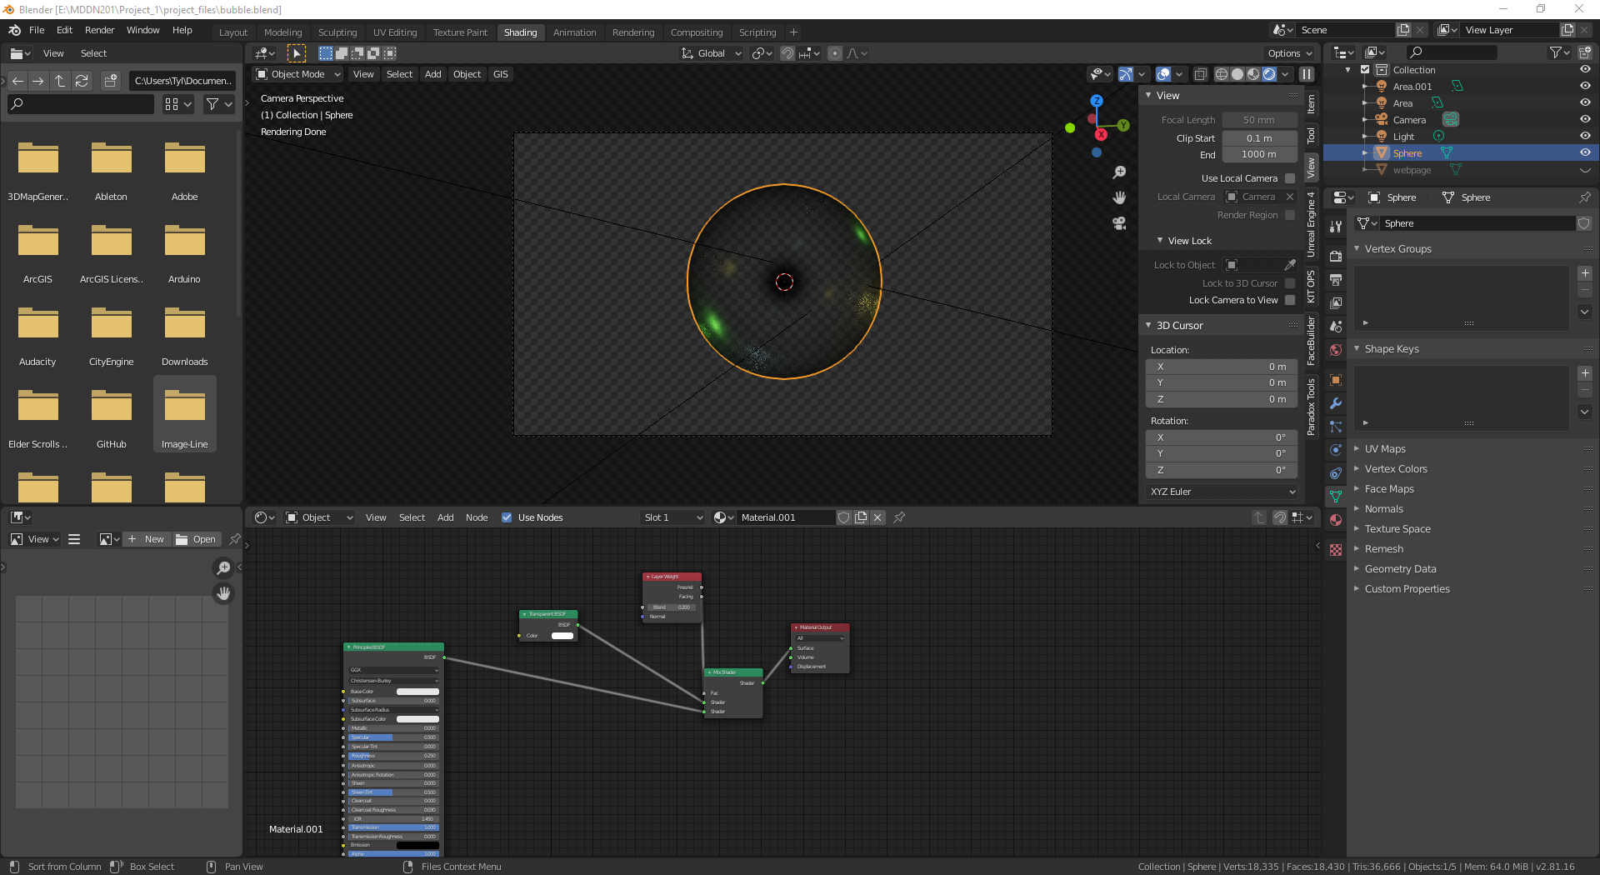
Task: Open the Modifiers wrench properties tab
Action: point(1336,403)
